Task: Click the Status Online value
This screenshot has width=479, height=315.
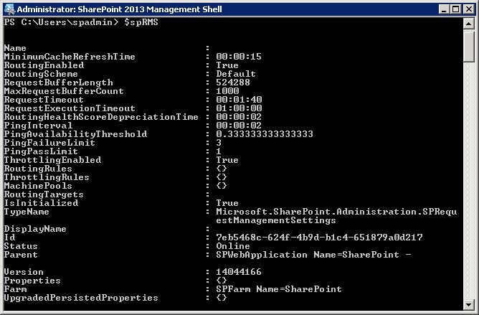Action: [x=233, y=246]
